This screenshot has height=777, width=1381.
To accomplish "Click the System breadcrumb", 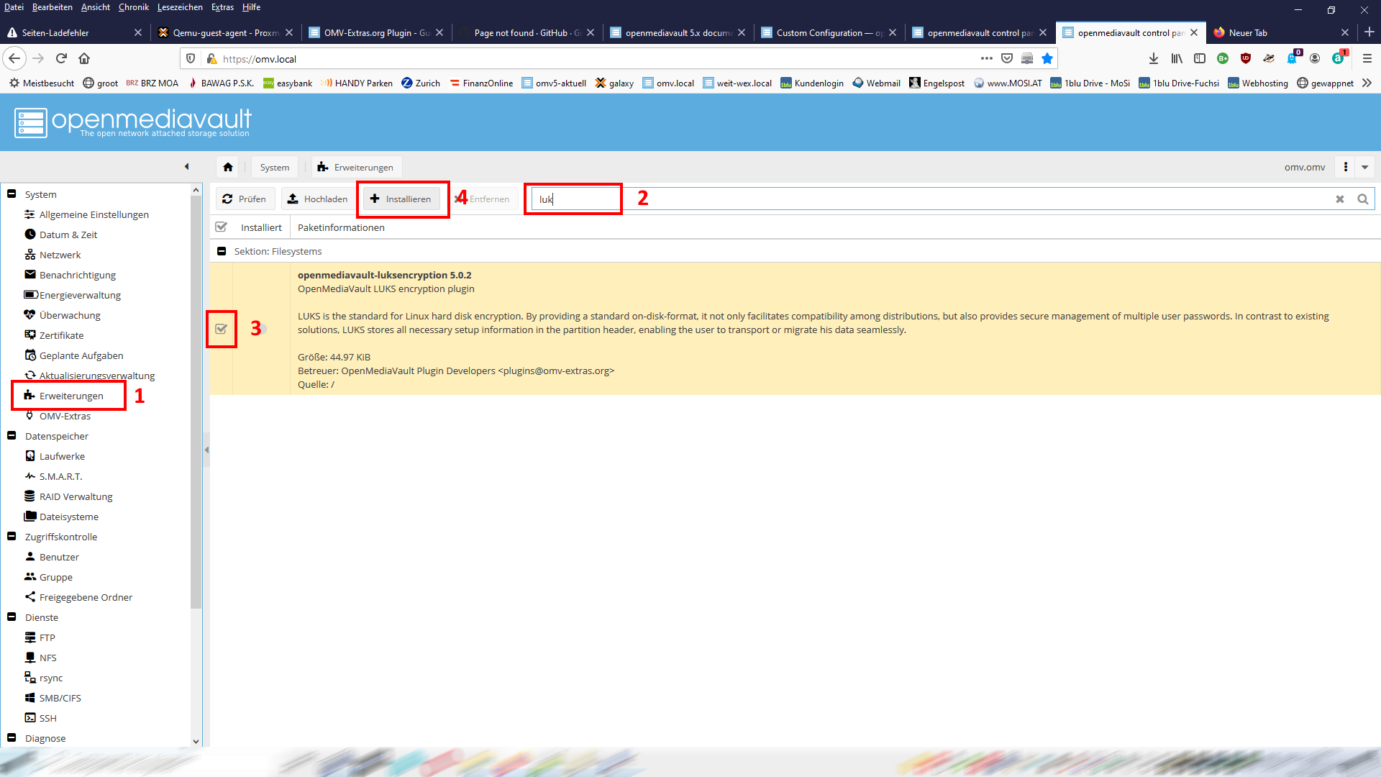I will pos(275,167).
